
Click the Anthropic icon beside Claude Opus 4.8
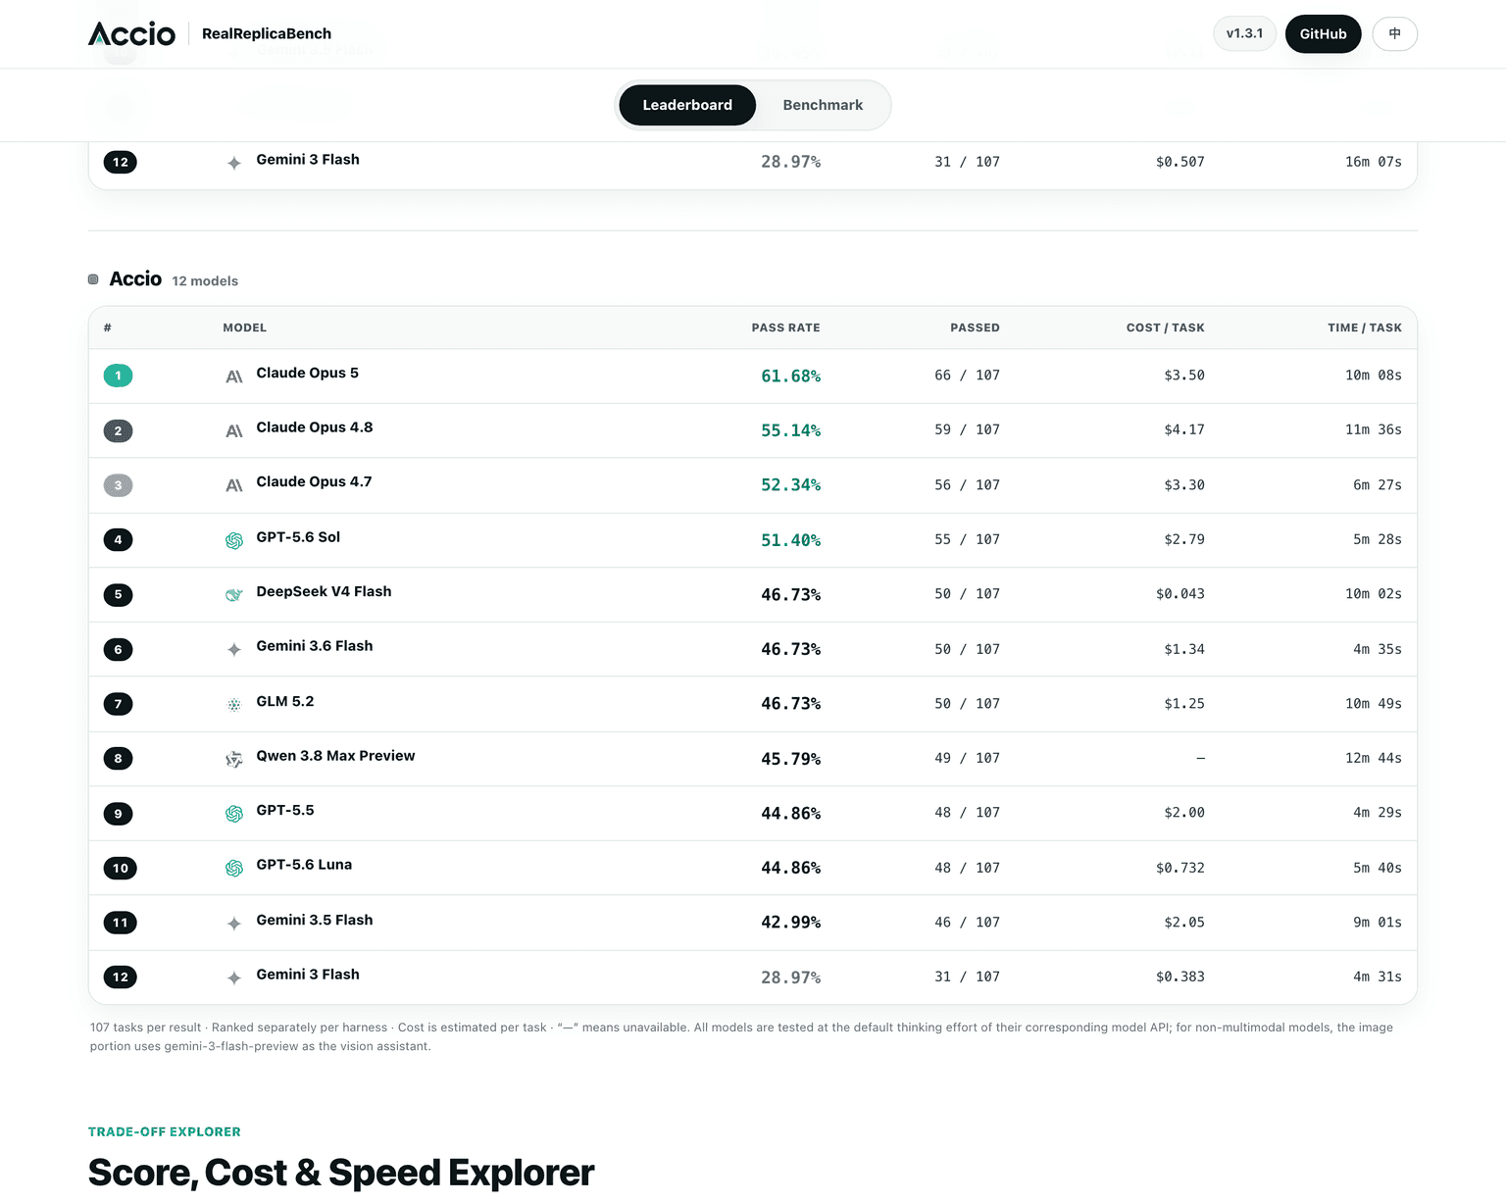coord(234,431)
